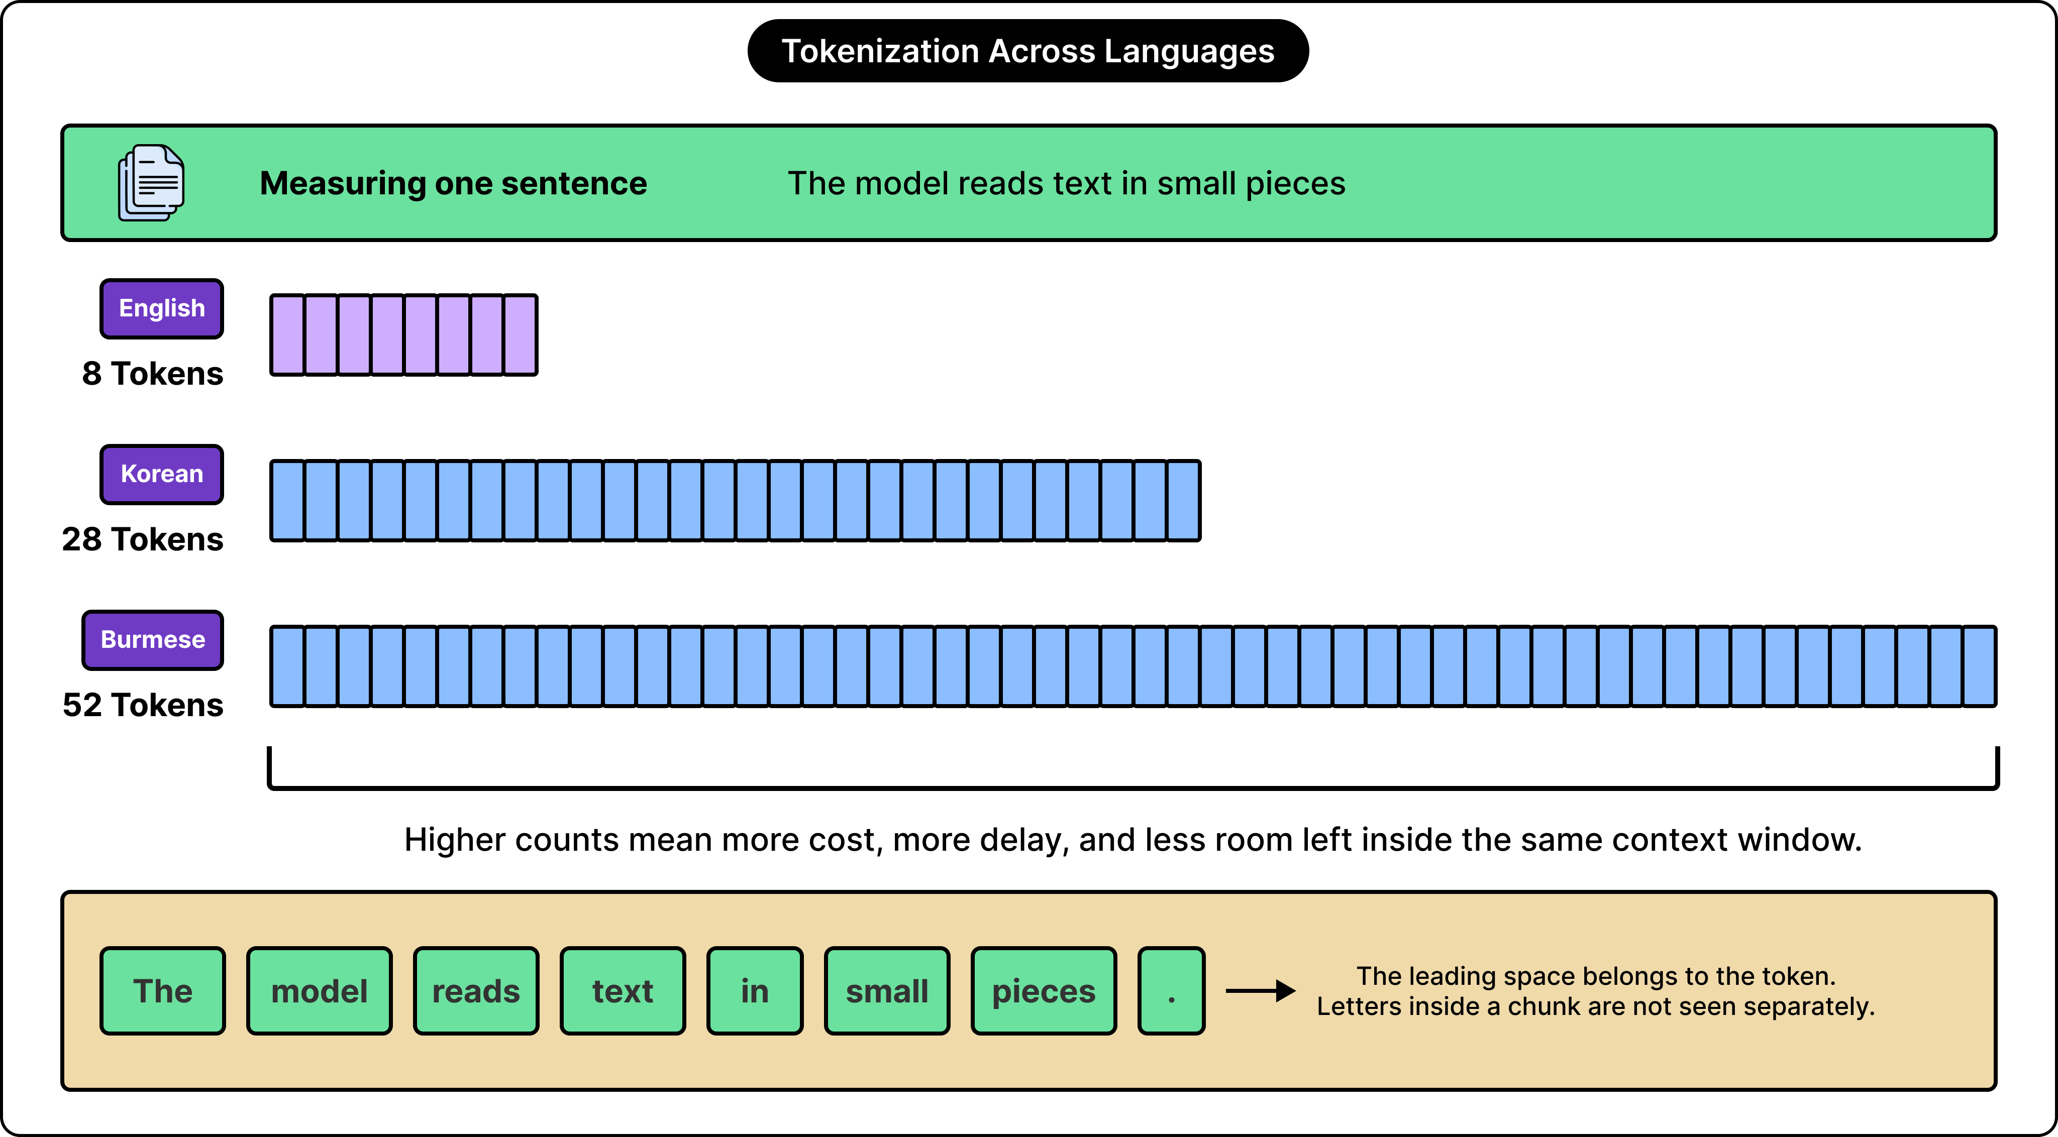
Task: Click "The leading space belongs to the token."
Action: 1596,976
